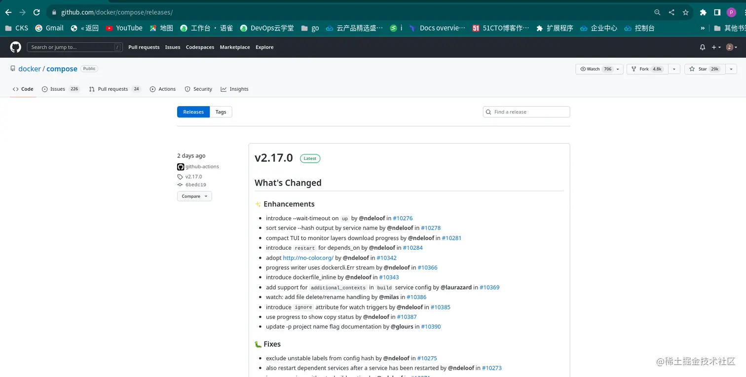The image size is (746, 377).
Task: Open pull request #10276 link
Action: [403, 218]
